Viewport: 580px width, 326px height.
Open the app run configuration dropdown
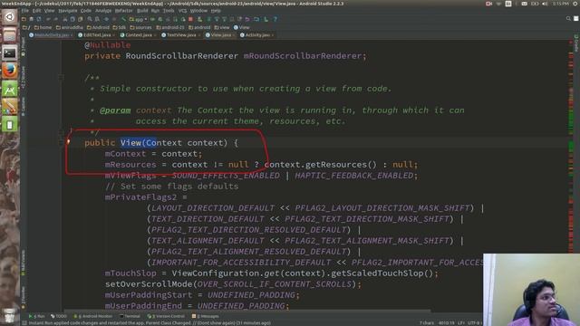click(x=139, y=19)
